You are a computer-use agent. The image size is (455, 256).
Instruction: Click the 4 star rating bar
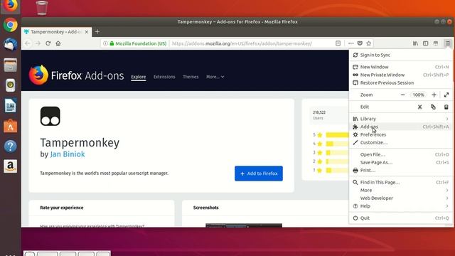(x=337, y=144)
